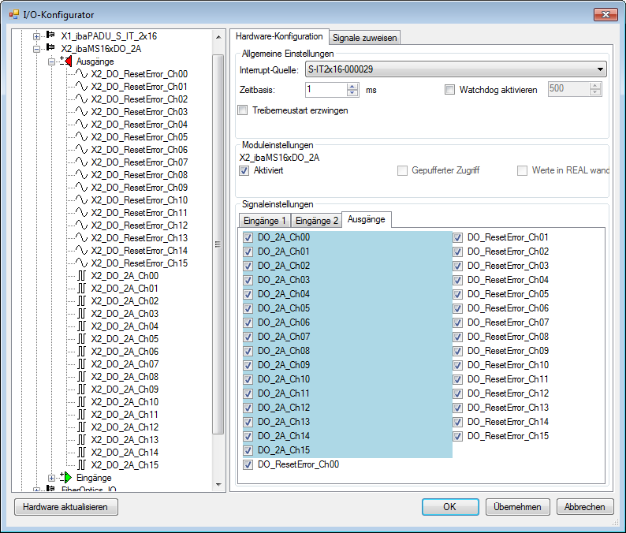Uncheck the DO_2A_Ch03 signal checkbox
Image resolution: width=626 pixels, height=533 pixels.
click(248, 280)
